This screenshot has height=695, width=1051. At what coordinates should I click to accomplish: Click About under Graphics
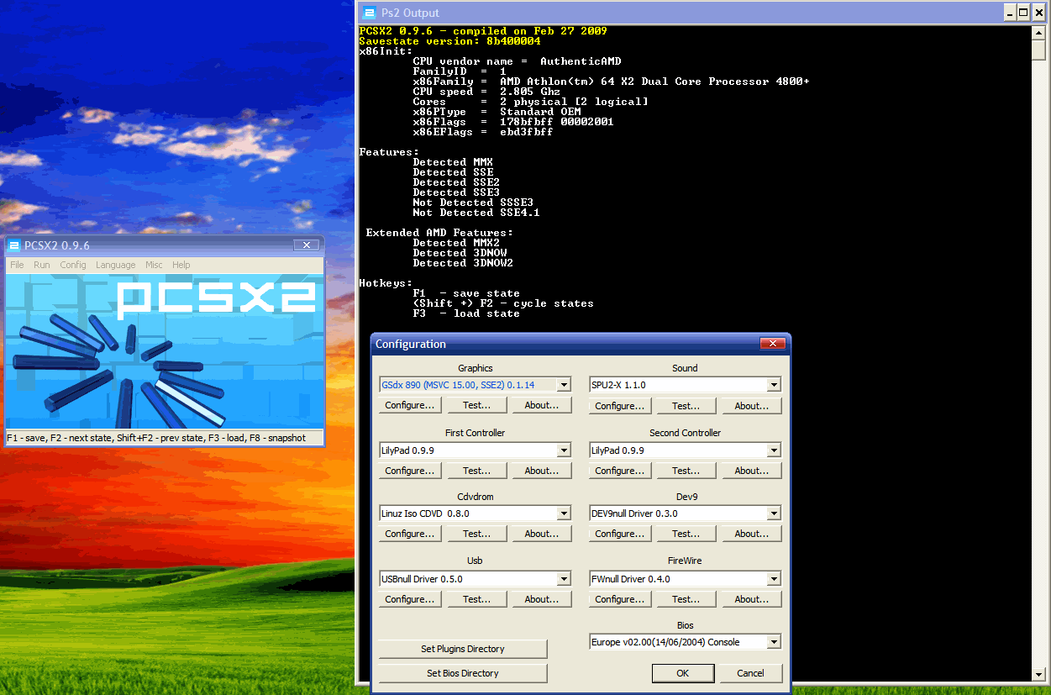(x=542, y=405)
